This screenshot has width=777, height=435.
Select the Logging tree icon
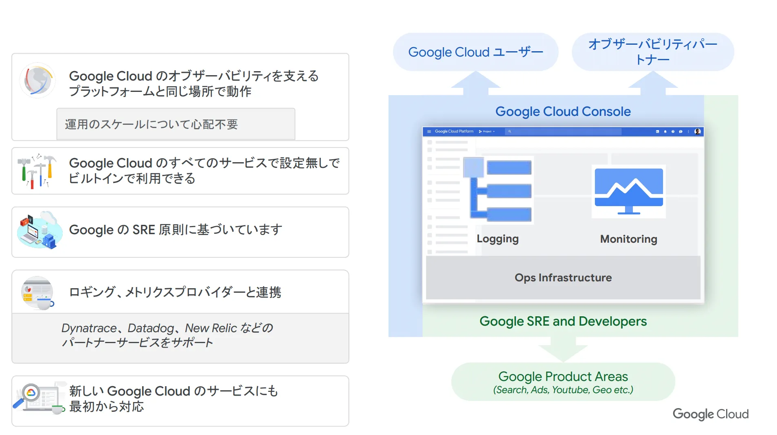pos(498,190)
